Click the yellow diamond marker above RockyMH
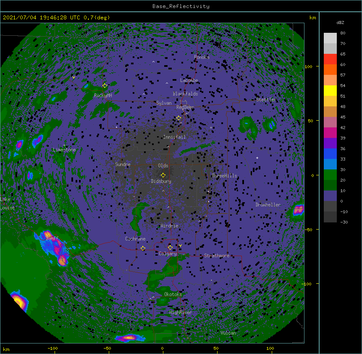Image resolution: width=362 pixels, height=354 pixels. click(105, 86)
